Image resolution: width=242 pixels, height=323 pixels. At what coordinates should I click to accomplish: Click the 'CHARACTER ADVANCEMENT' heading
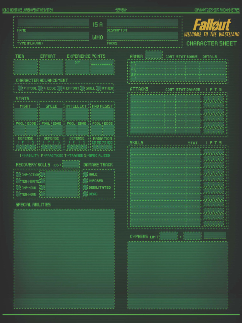[42, 80]
